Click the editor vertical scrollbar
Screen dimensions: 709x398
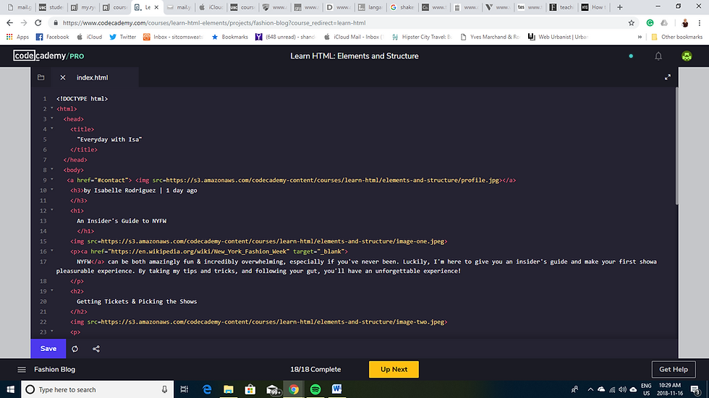pyautogui.click(x=676, y=147)
